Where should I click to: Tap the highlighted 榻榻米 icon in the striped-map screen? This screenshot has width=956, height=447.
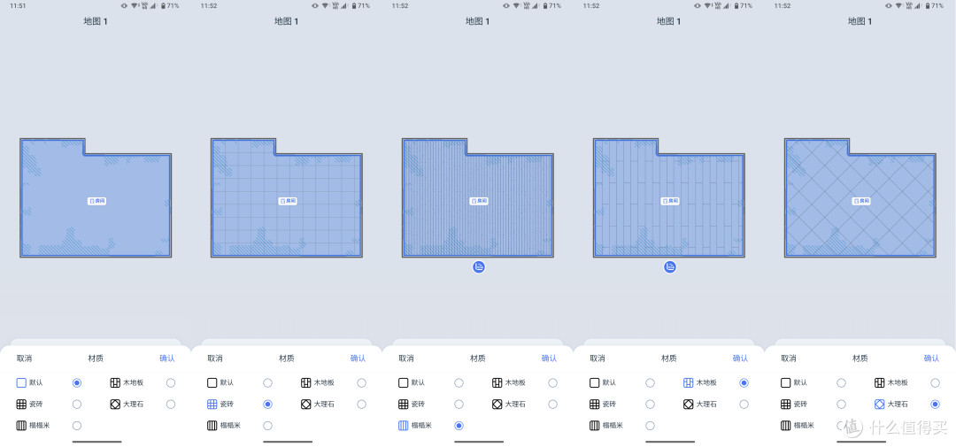click(403, 426)
